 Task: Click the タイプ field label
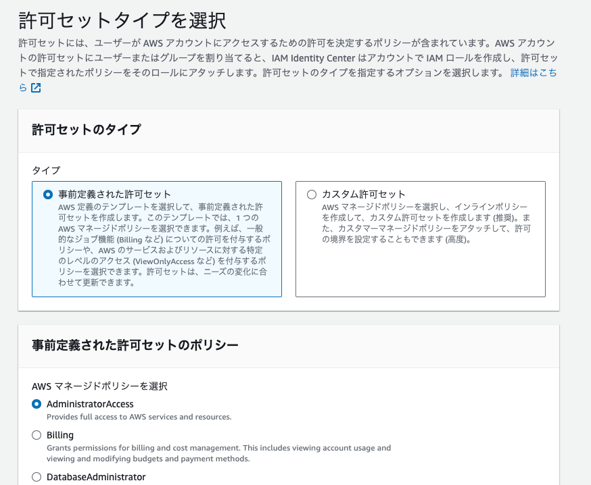pyautogui.click(x=45, y=170)
